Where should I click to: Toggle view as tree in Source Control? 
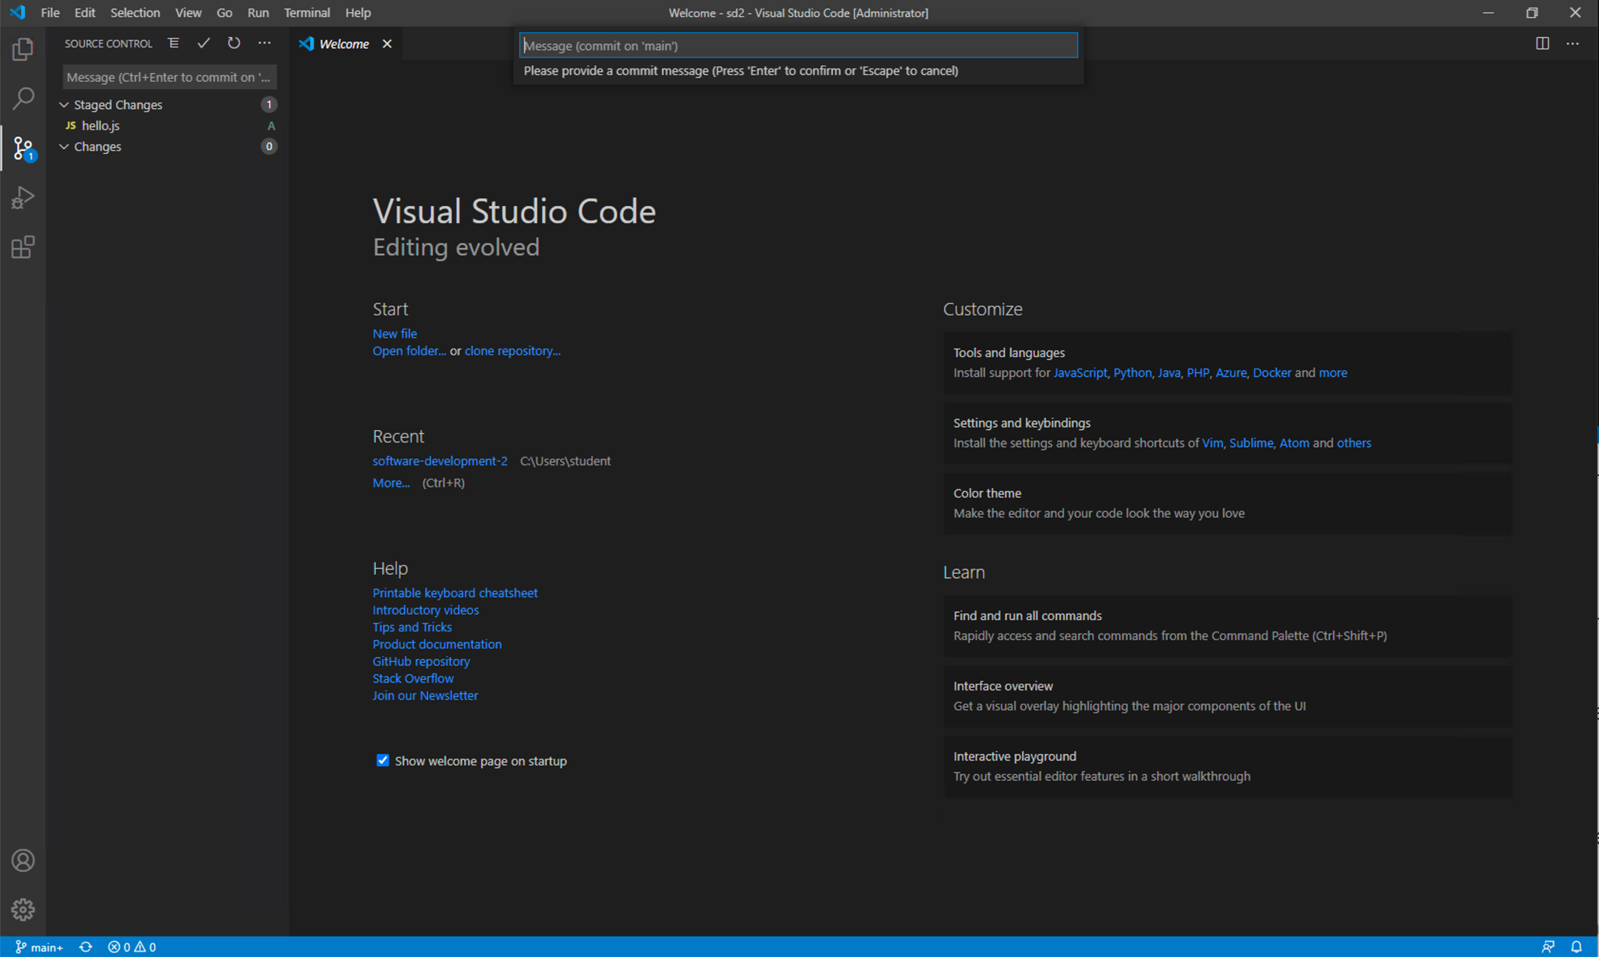click(173, 43)
